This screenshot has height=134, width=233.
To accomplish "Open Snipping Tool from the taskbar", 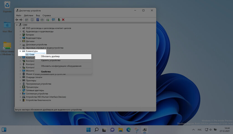I will [137, 130].
